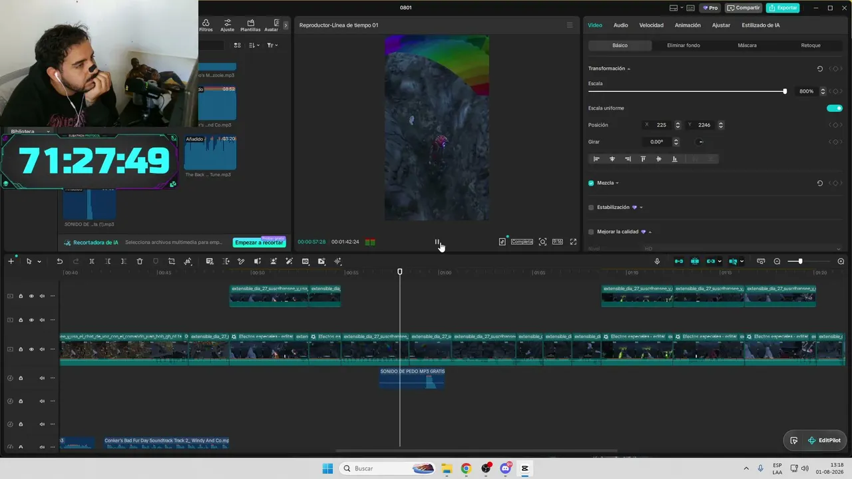Open the Animación tab

point(688,25)
